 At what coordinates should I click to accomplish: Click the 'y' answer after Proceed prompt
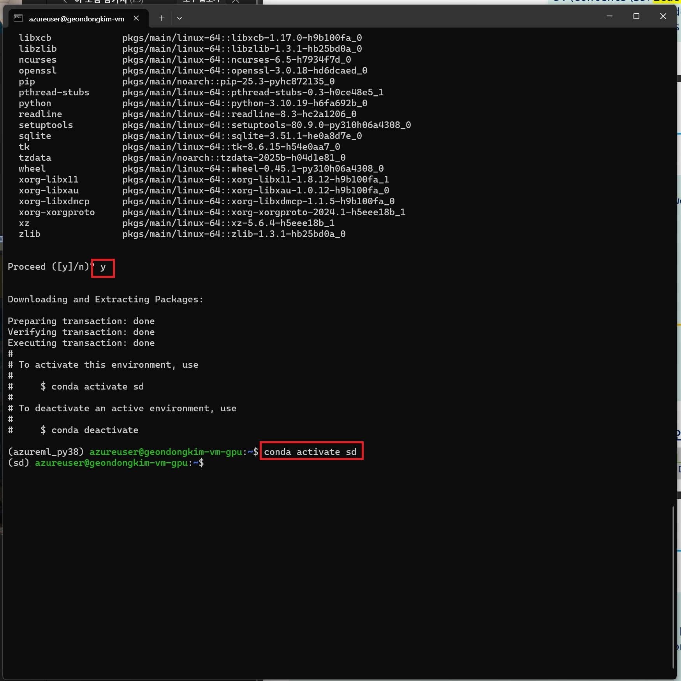[x=103, y=267]
